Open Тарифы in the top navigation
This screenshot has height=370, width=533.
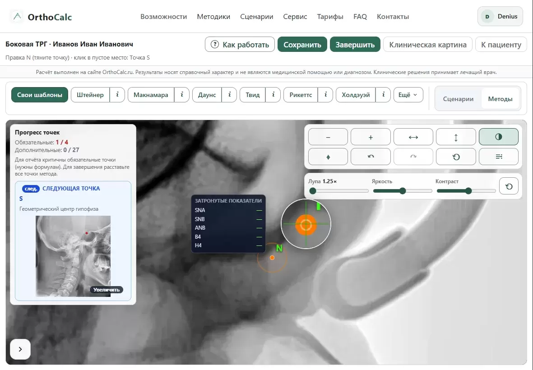click(x=330, y=16)
